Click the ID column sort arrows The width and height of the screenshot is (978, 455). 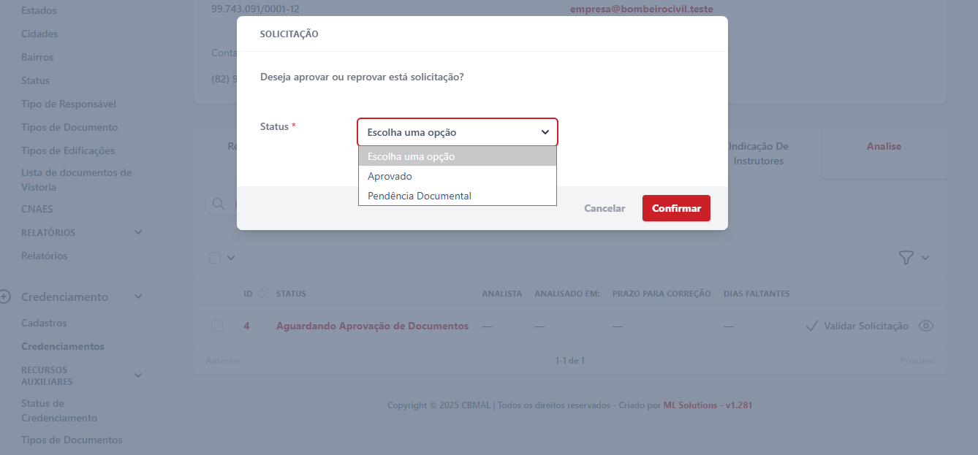point(262,294)
